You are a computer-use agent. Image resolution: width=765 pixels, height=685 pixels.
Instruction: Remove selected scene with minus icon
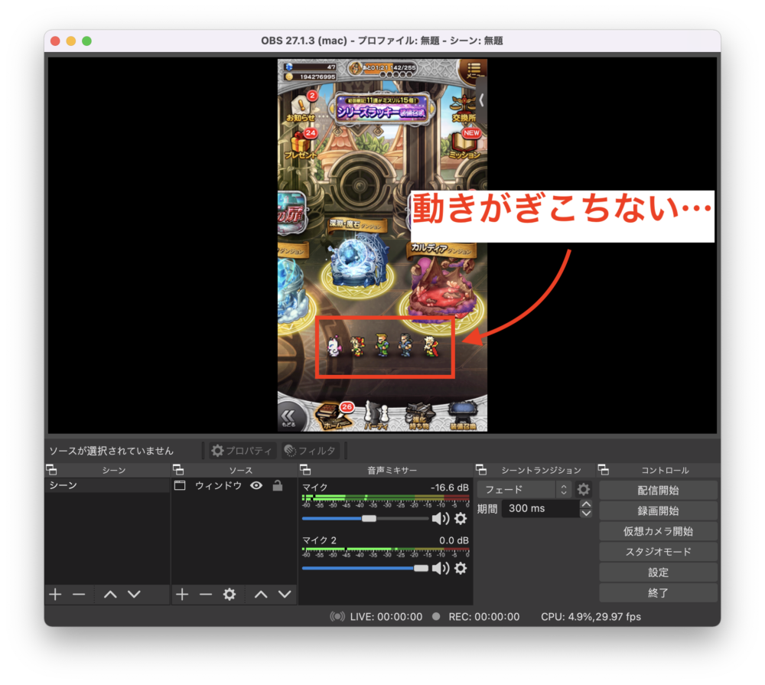click(79, 594)
